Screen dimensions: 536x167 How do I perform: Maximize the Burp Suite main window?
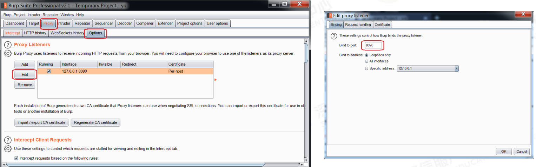coord(285,4)
